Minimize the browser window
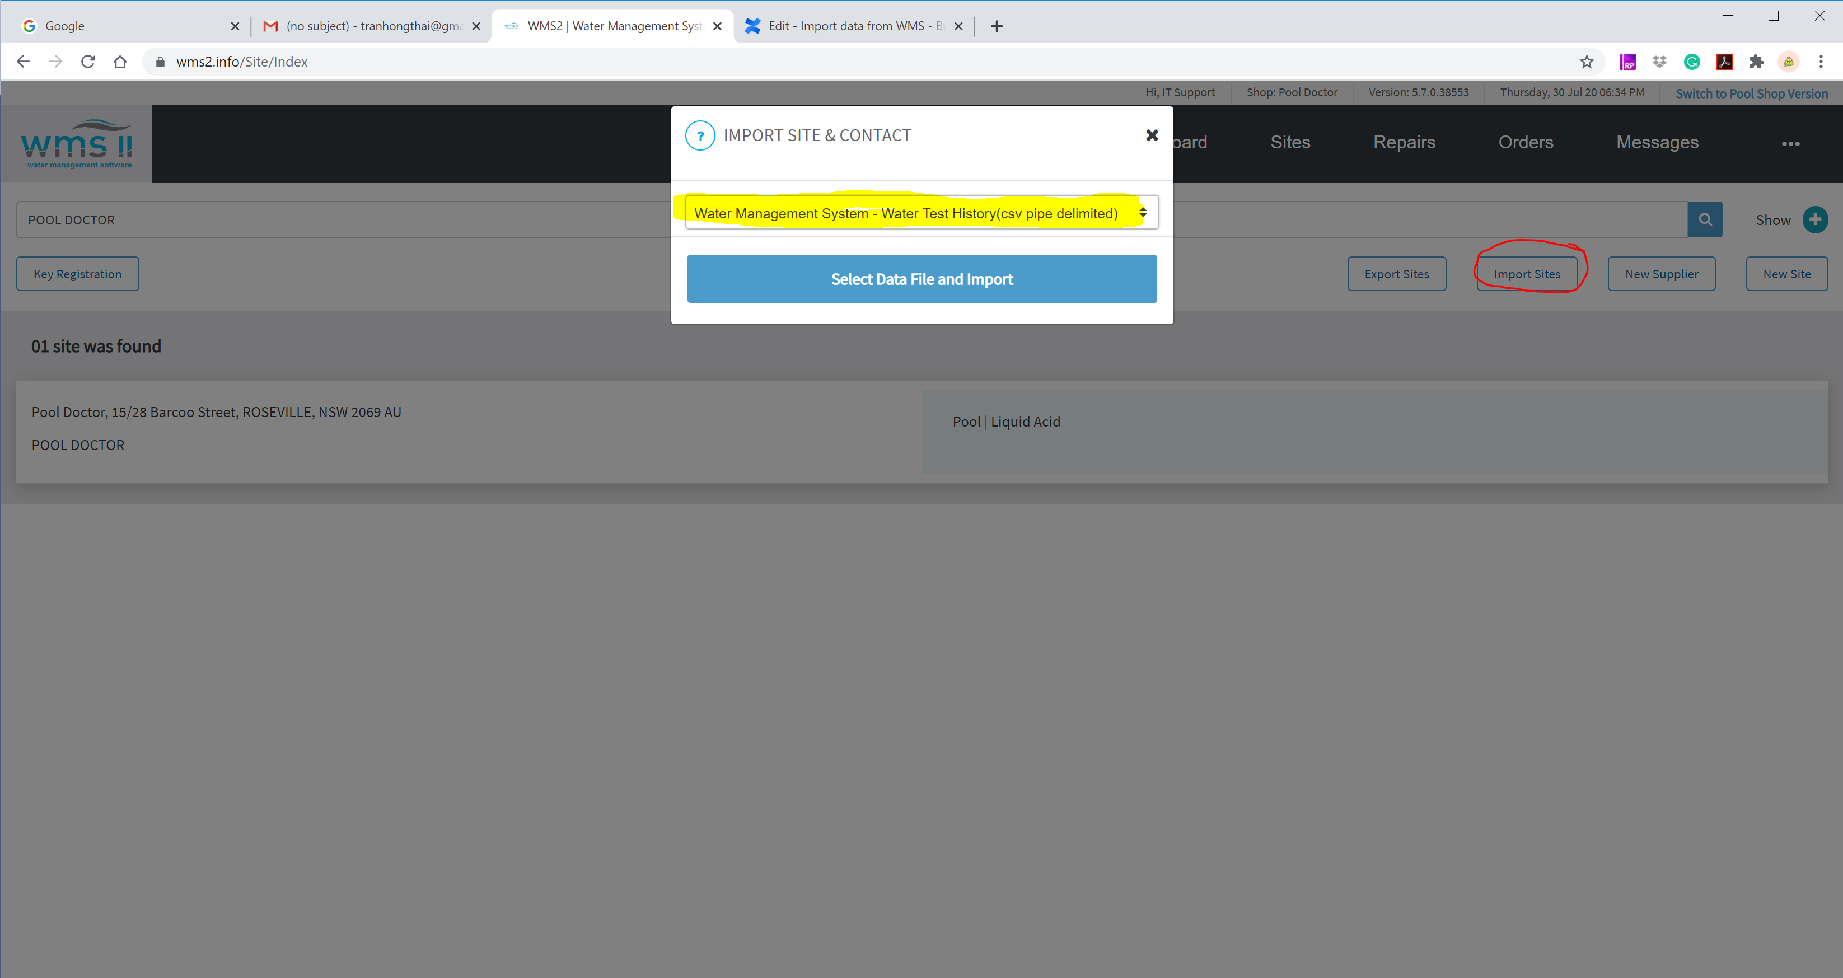The height and width of the screenshot is (978, 1843). [1728, 15]
